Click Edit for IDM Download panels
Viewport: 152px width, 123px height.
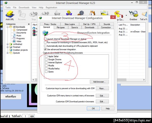[102, 101]
